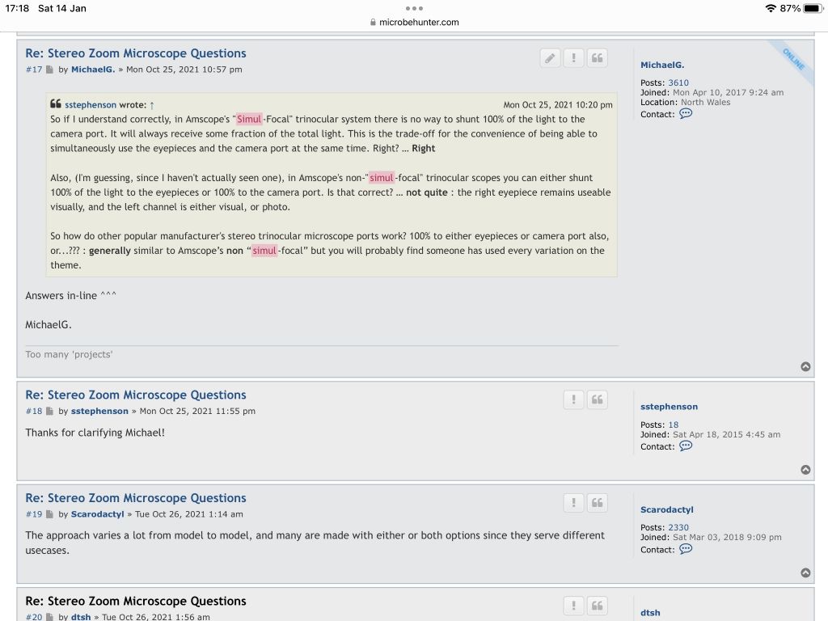The width and height of the screenshot is (828, 621).
Task: Open sstephenson link in the quote header
Action: point(91,105)
